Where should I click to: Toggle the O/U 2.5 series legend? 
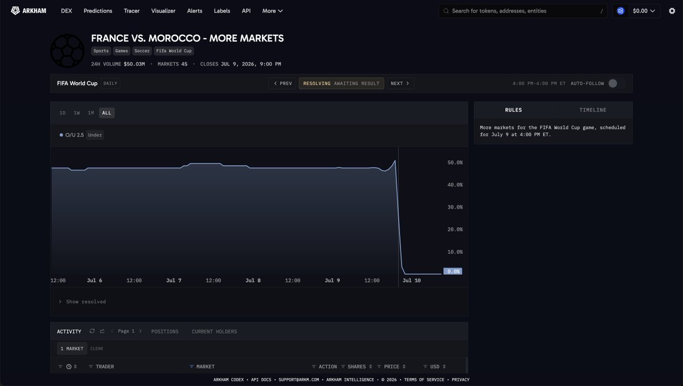[72, 135]
